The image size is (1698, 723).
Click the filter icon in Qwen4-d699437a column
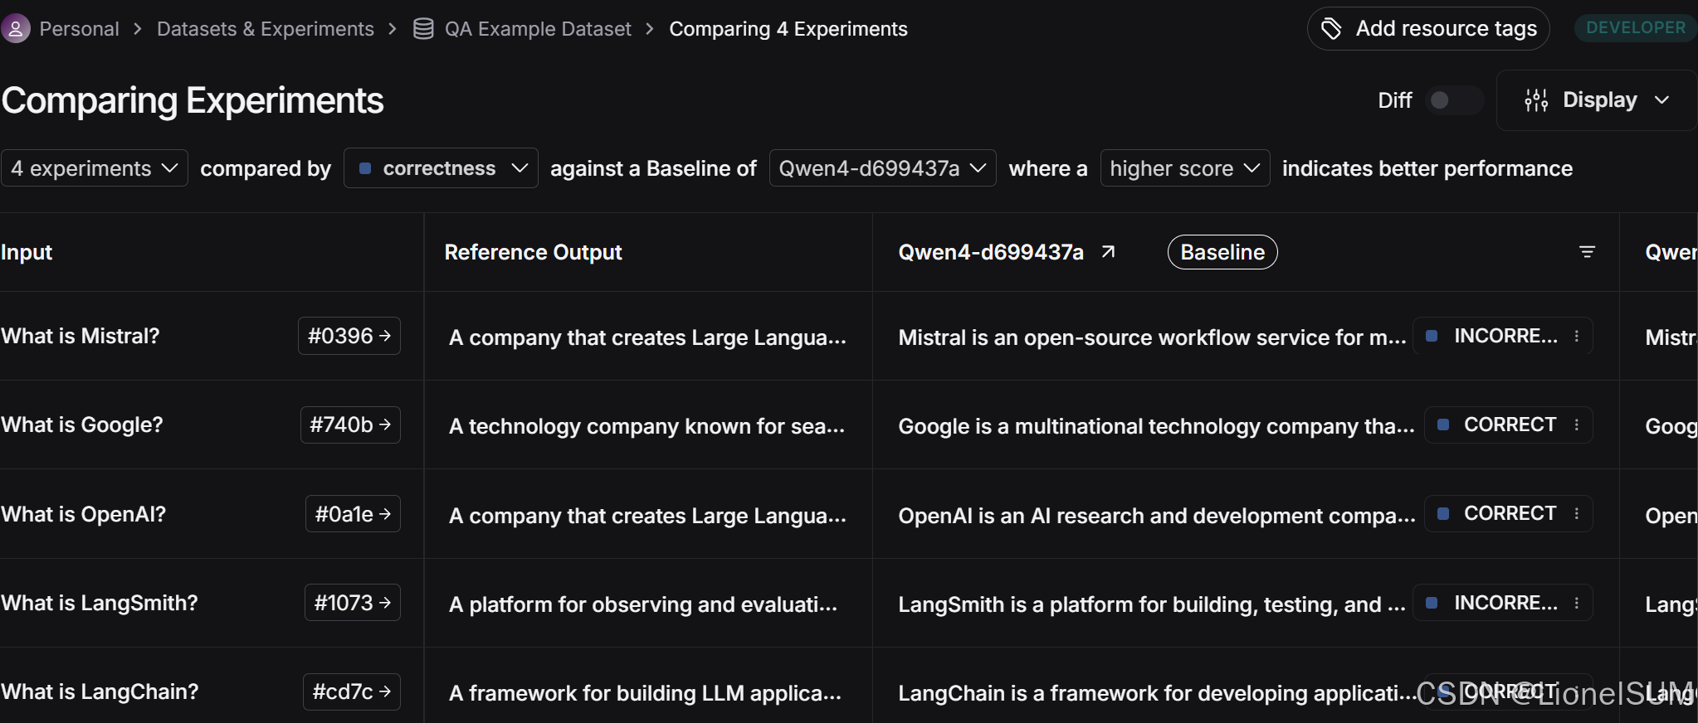1587,252
